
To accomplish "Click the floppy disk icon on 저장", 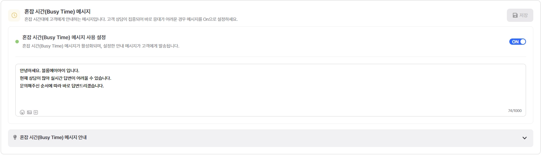I will 515,15.
